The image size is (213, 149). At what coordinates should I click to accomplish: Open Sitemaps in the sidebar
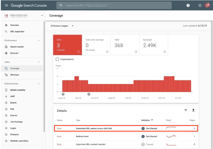15,75
